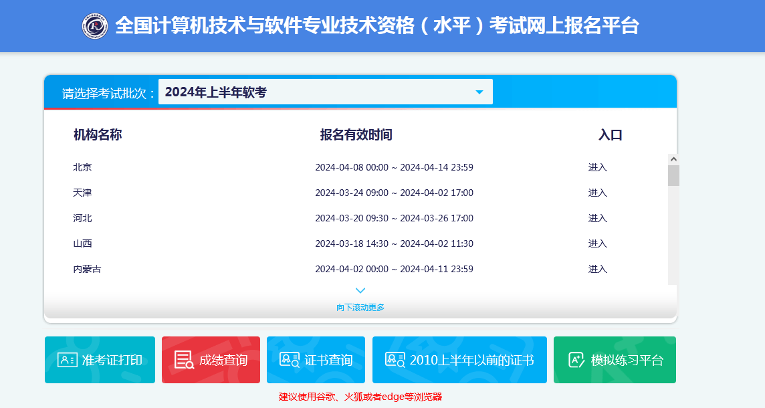The height and width of the screenshot is (408, 765).
Task: Open 模拟练习平台 practice platform
Action: (627, 360)
